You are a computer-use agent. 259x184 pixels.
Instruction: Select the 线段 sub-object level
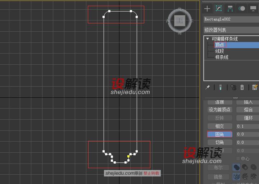(x=219, y=51)
